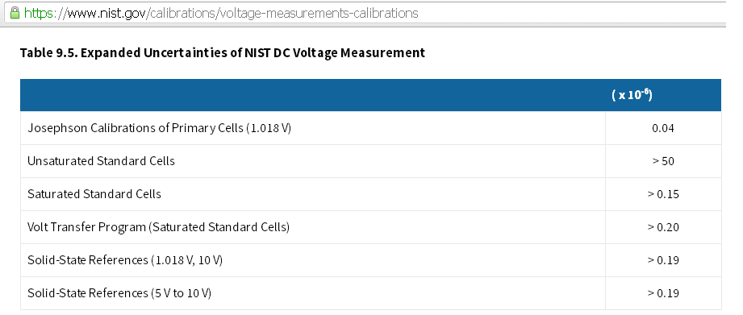Image resolution: width=743 pixels, height=315 pixels.
Task: Click the 'www.nist.gov' domain in address bar
Action: tap(109, 13)
